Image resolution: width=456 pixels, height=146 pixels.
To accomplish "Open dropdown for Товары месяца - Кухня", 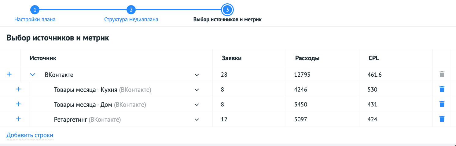I will point(197,90).
